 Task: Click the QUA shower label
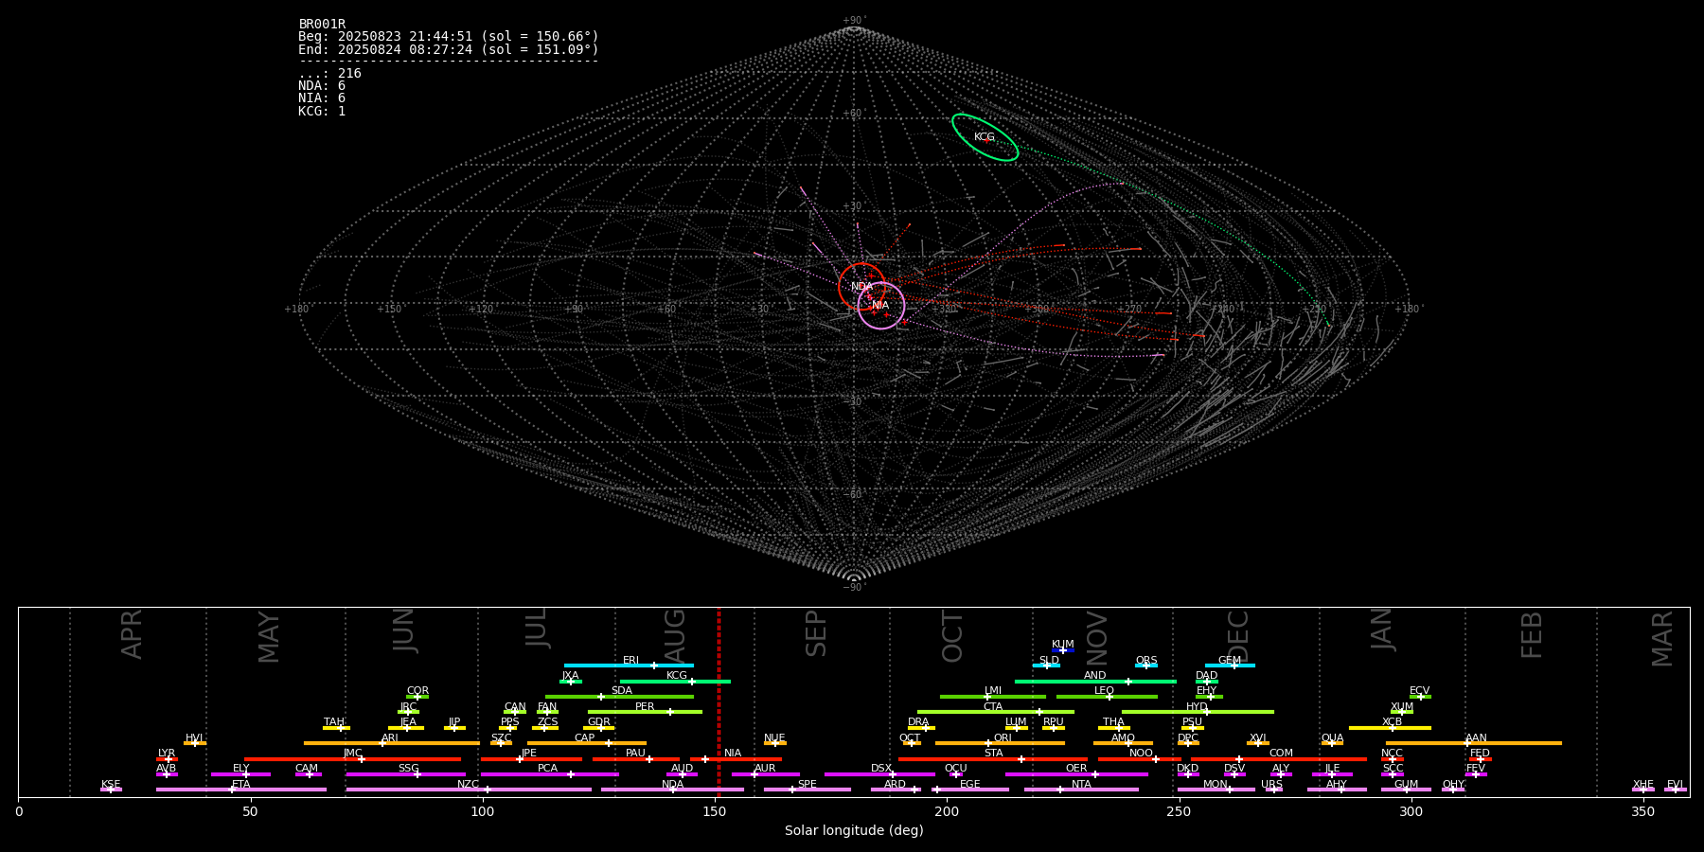(1333, 738)
